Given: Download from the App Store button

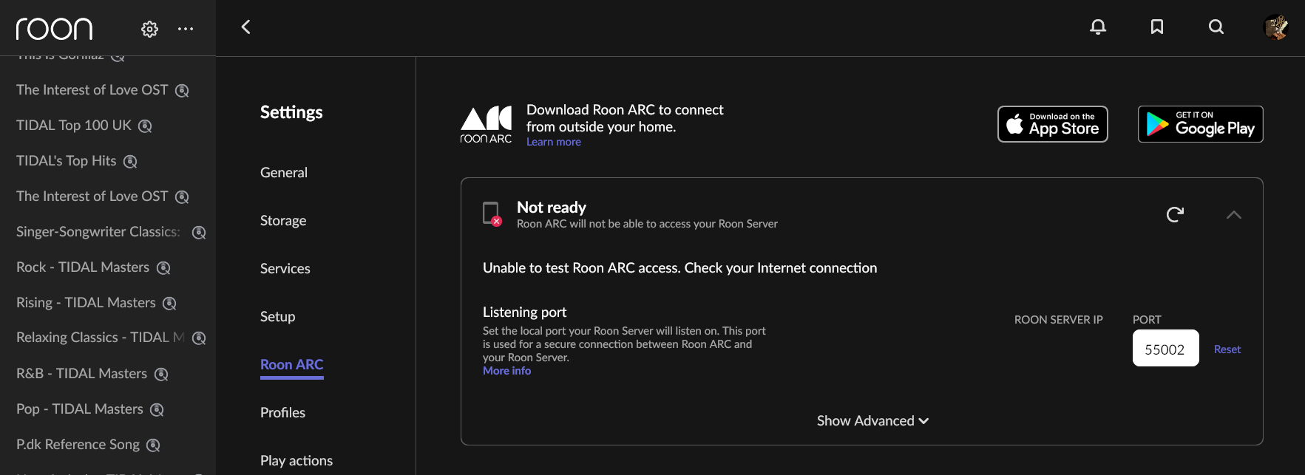Looking at the screenshot, I should coord(1053,124).
